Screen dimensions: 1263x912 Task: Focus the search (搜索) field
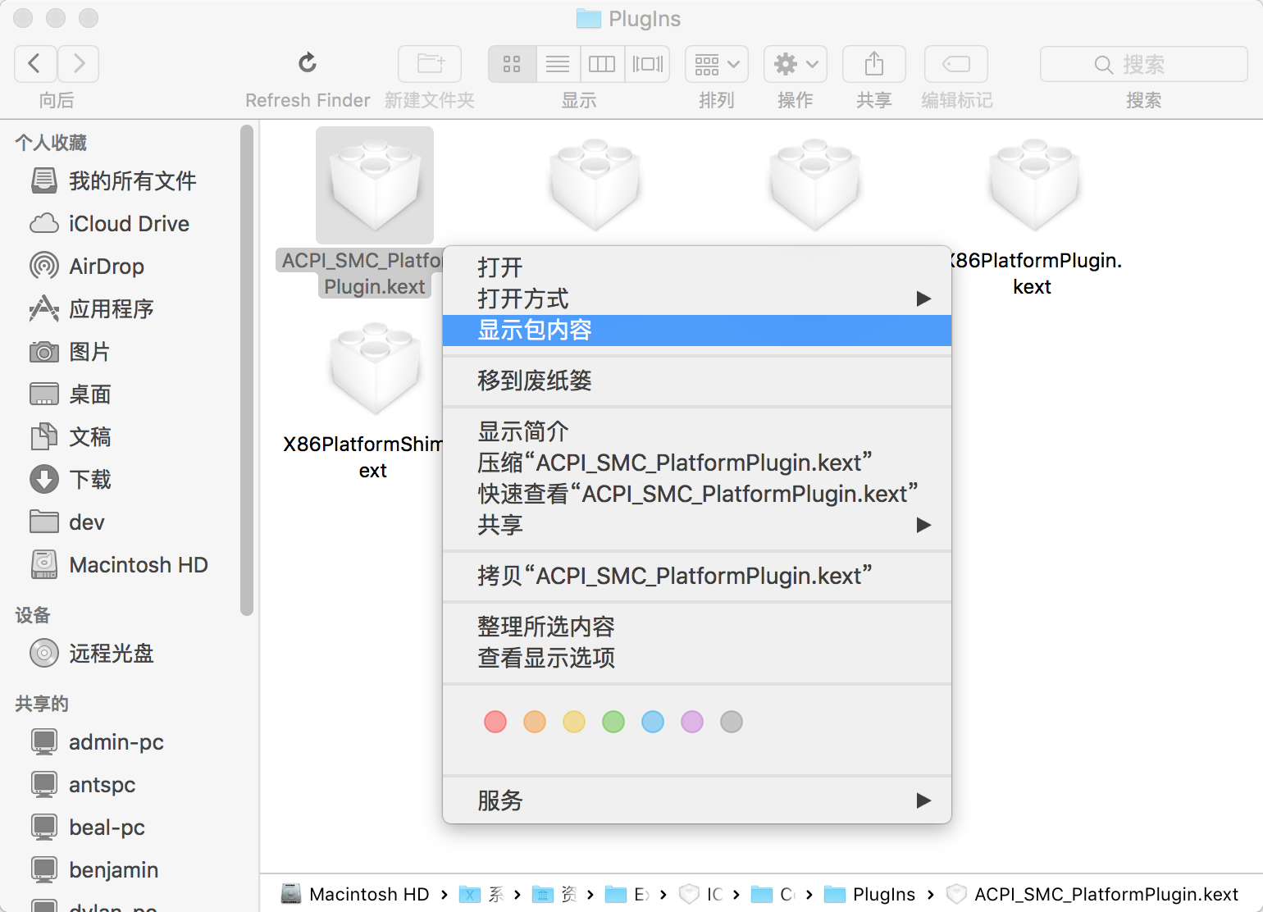(x=1144, y=64)
